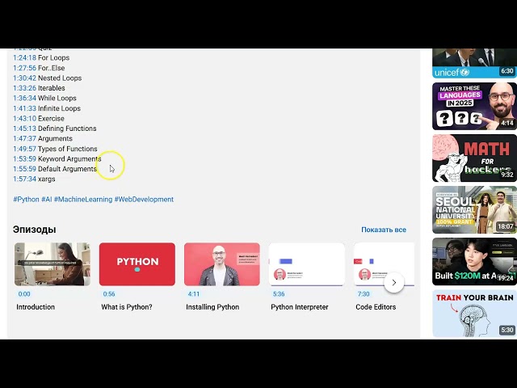Image resolution: width=517 pixels, height=388 pixels.
Task: Click the 'Introduction' episode title
Action: pos(36,307)
